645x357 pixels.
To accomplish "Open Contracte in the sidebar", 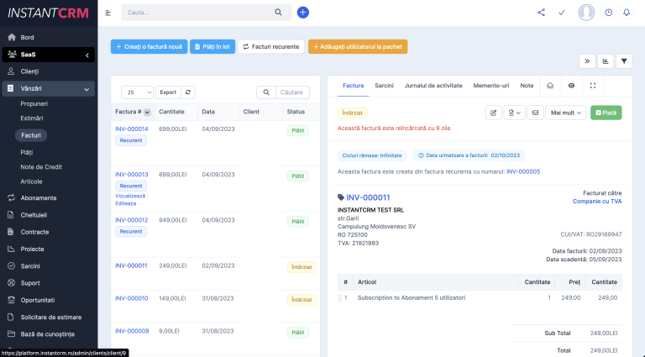I will point(34,232).
